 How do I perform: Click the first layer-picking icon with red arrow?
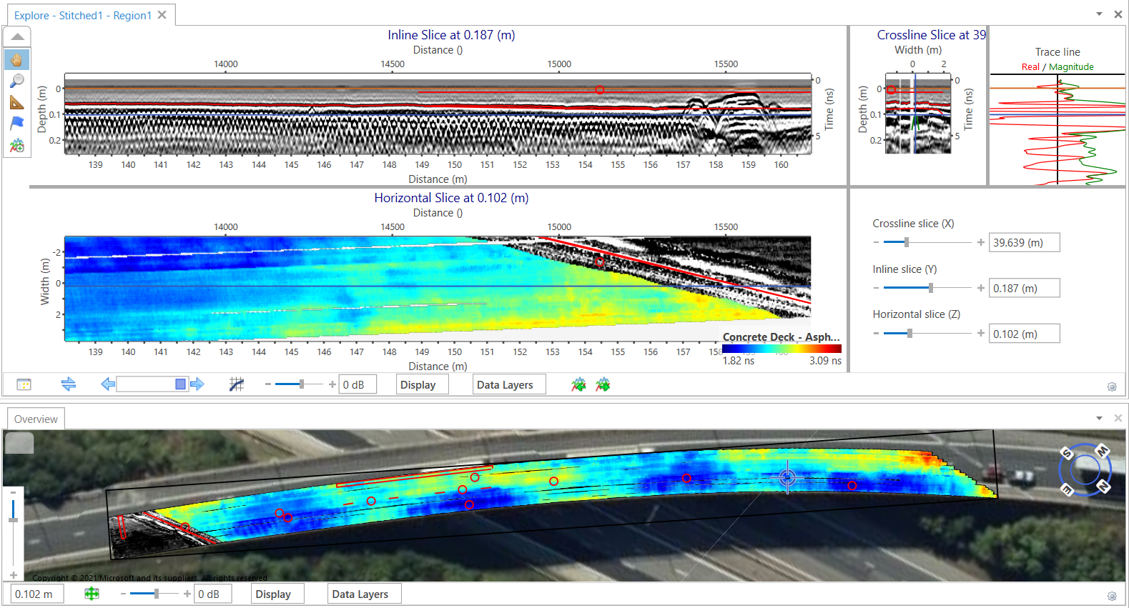pos(578,384)
